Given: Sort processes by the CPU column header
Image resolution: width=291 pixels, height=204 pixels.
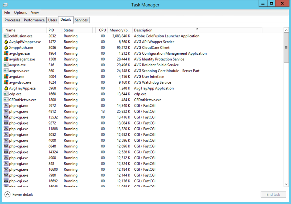Looking at the screenshot, I should [102, 30].
